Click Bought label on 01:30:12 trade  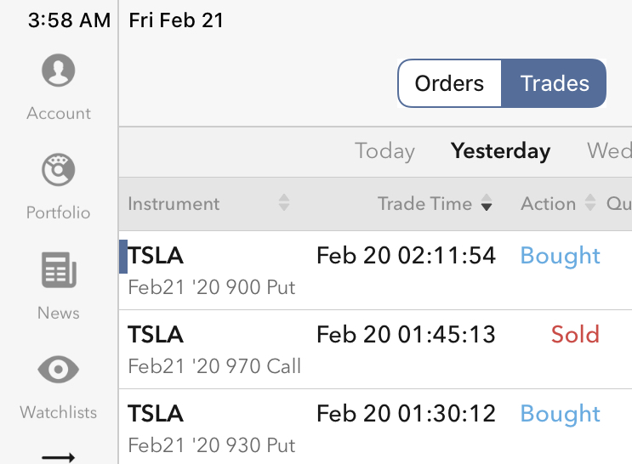[x=560, y=414]
